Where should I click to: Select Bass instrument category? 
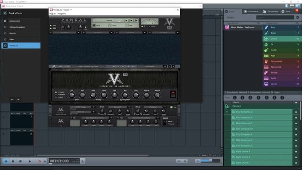click(x=282, y=27)
